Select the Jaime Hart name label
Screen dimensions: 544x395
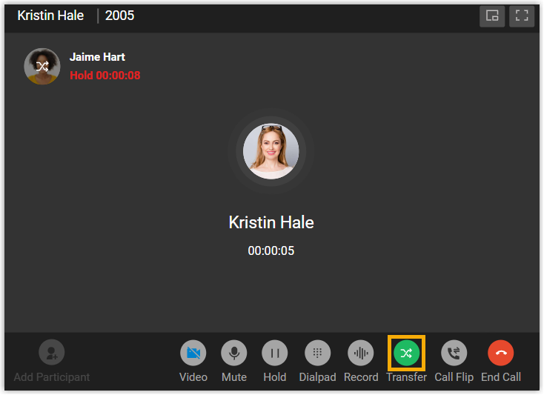(97, 57)
